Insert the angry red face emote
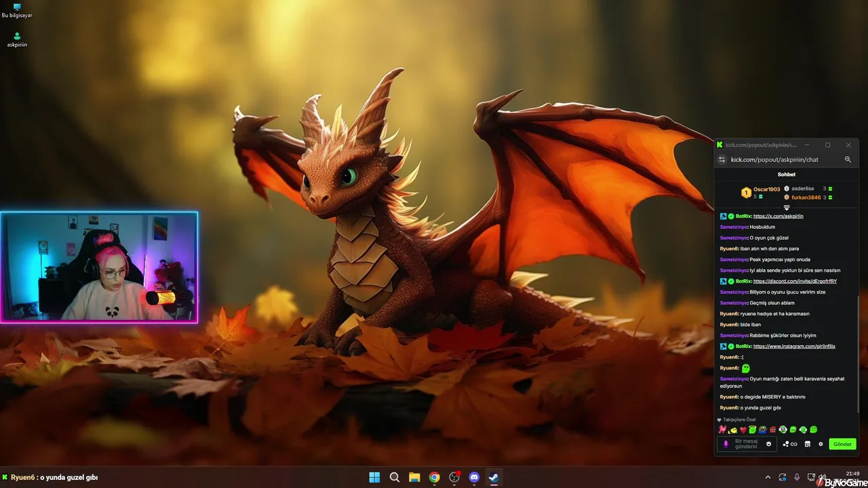Viewport: 868px width, 488px height. coord(772,430)
